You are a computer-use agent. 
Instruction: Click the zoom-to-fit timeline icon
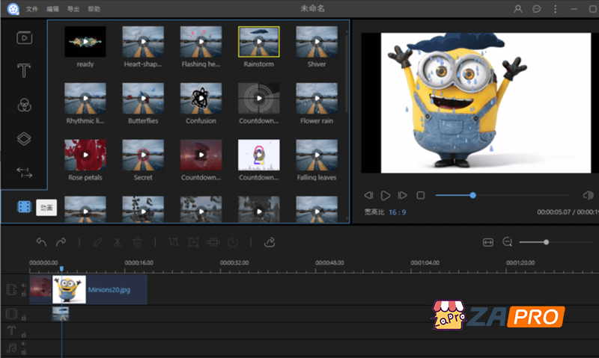click(x=488, y=242)
